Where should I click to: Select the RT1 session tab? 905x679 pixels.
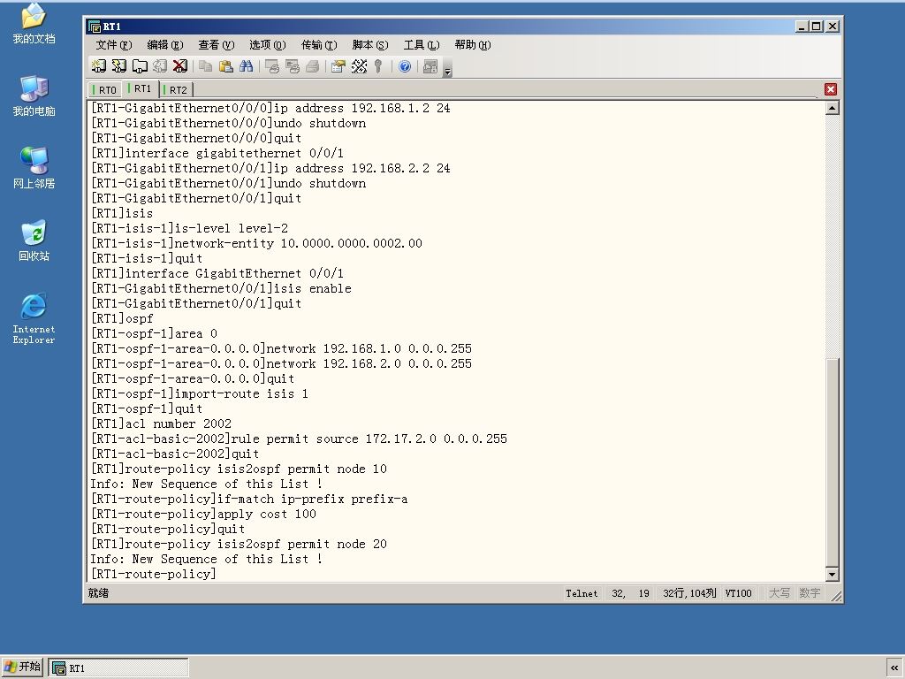coord(141,88)
